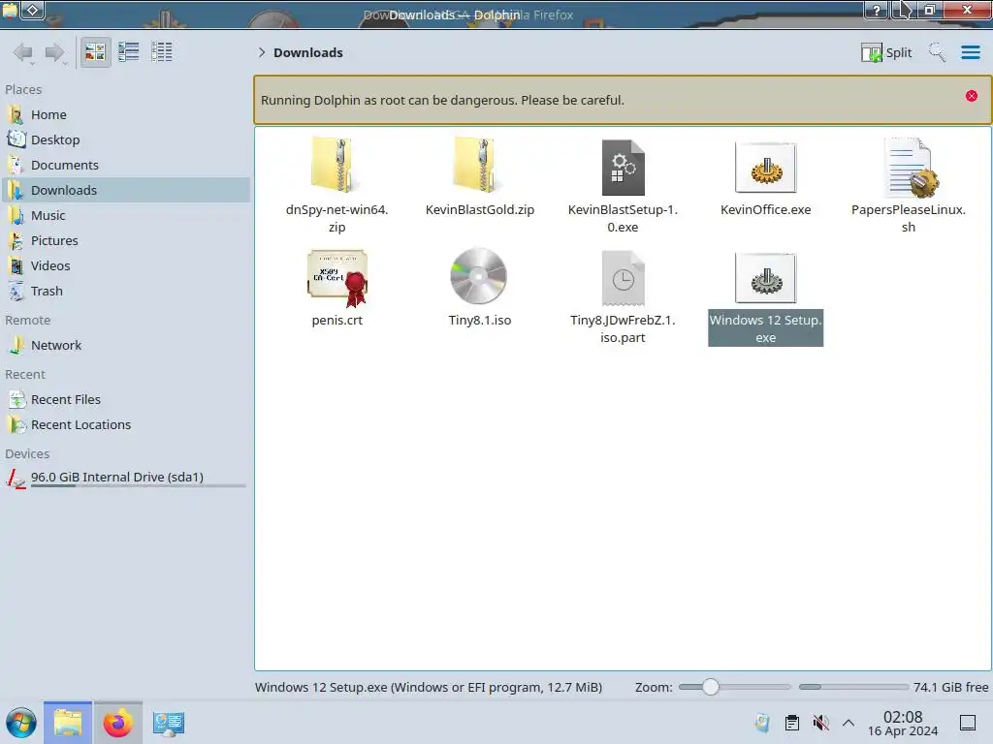Select Tiny8.JDwFrebZ.1.iso.part file icon

623,278
